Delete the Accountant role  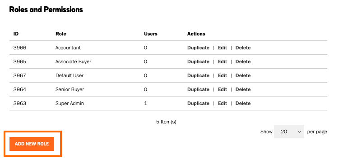click(243, 48)
